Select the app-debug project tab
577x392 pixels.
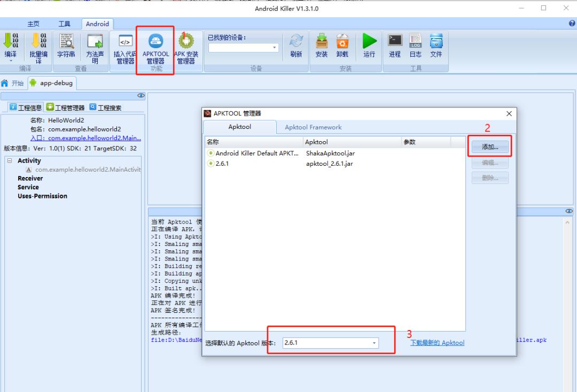point(52,83)
